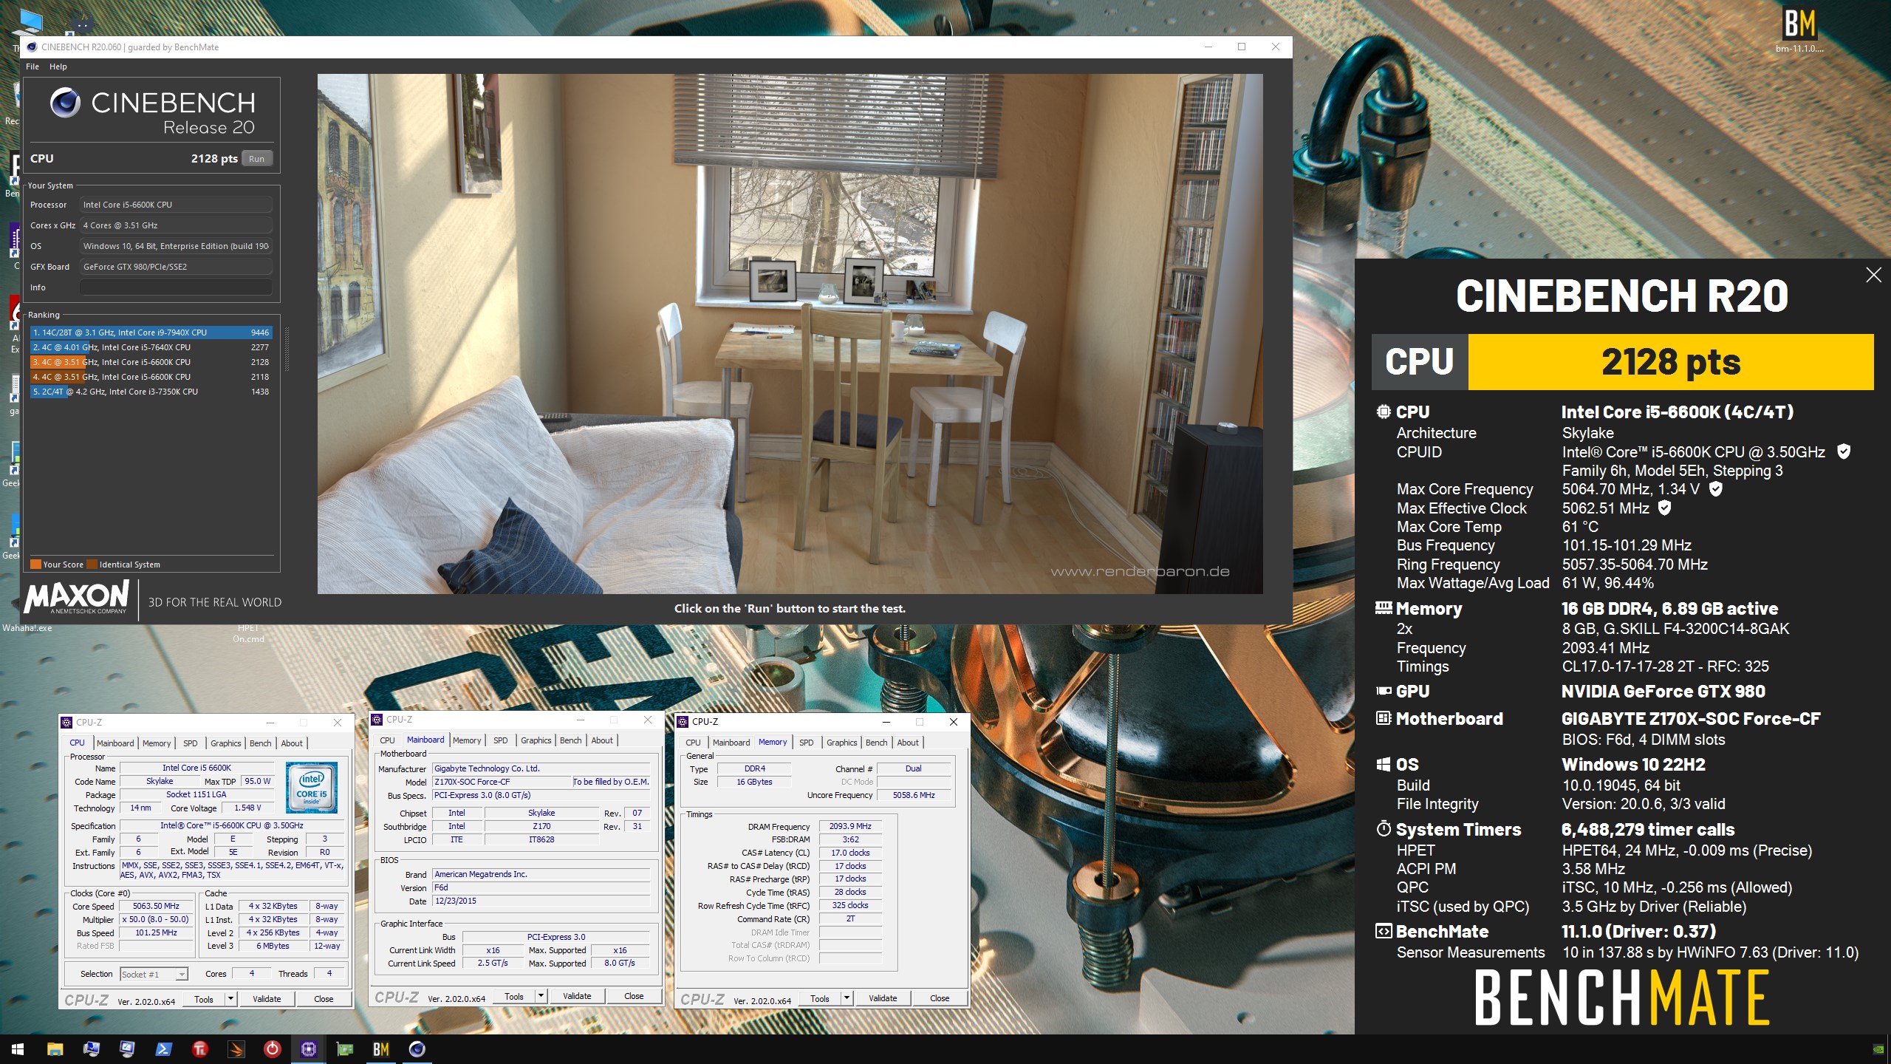Click the Cinebench title bar app icon
The image size is (1891, 1064).
click(31, 47)
